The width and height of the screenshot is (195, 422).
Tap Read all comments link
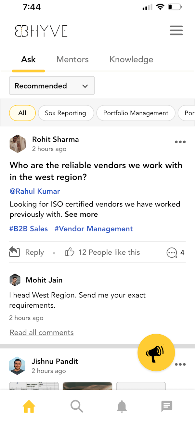(42, 332)
